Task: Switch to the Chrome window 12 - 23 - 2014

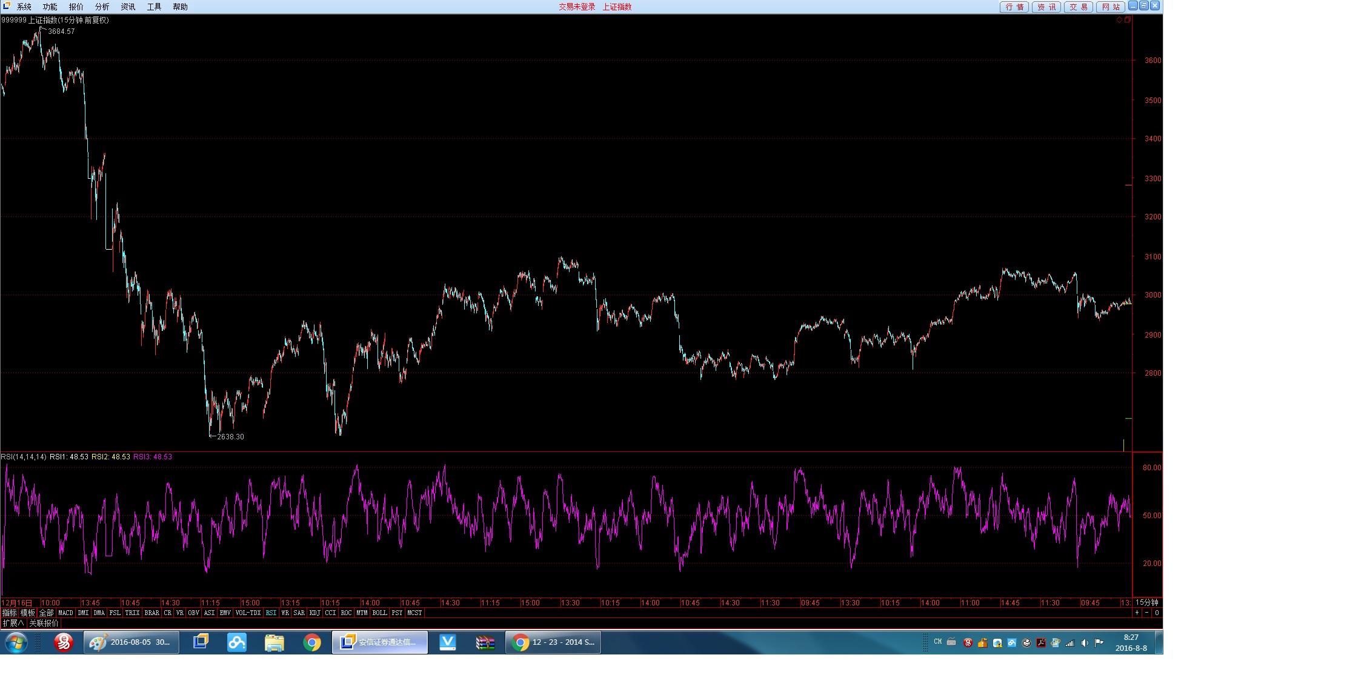Action: (553, 642)
